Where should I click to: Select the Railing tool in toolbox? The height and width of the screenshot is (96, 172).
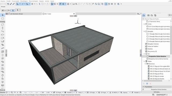3,48
